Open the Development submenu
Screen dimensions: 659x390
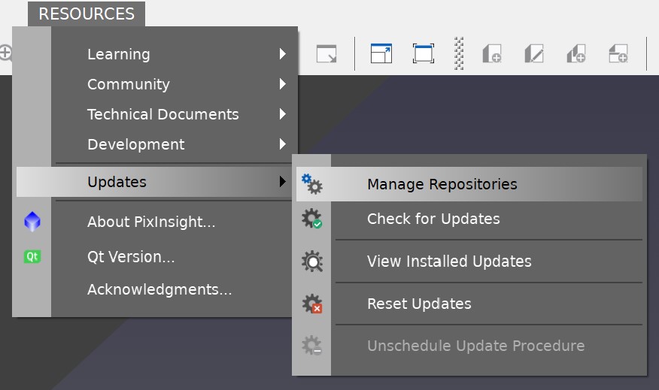click(135, 144)
